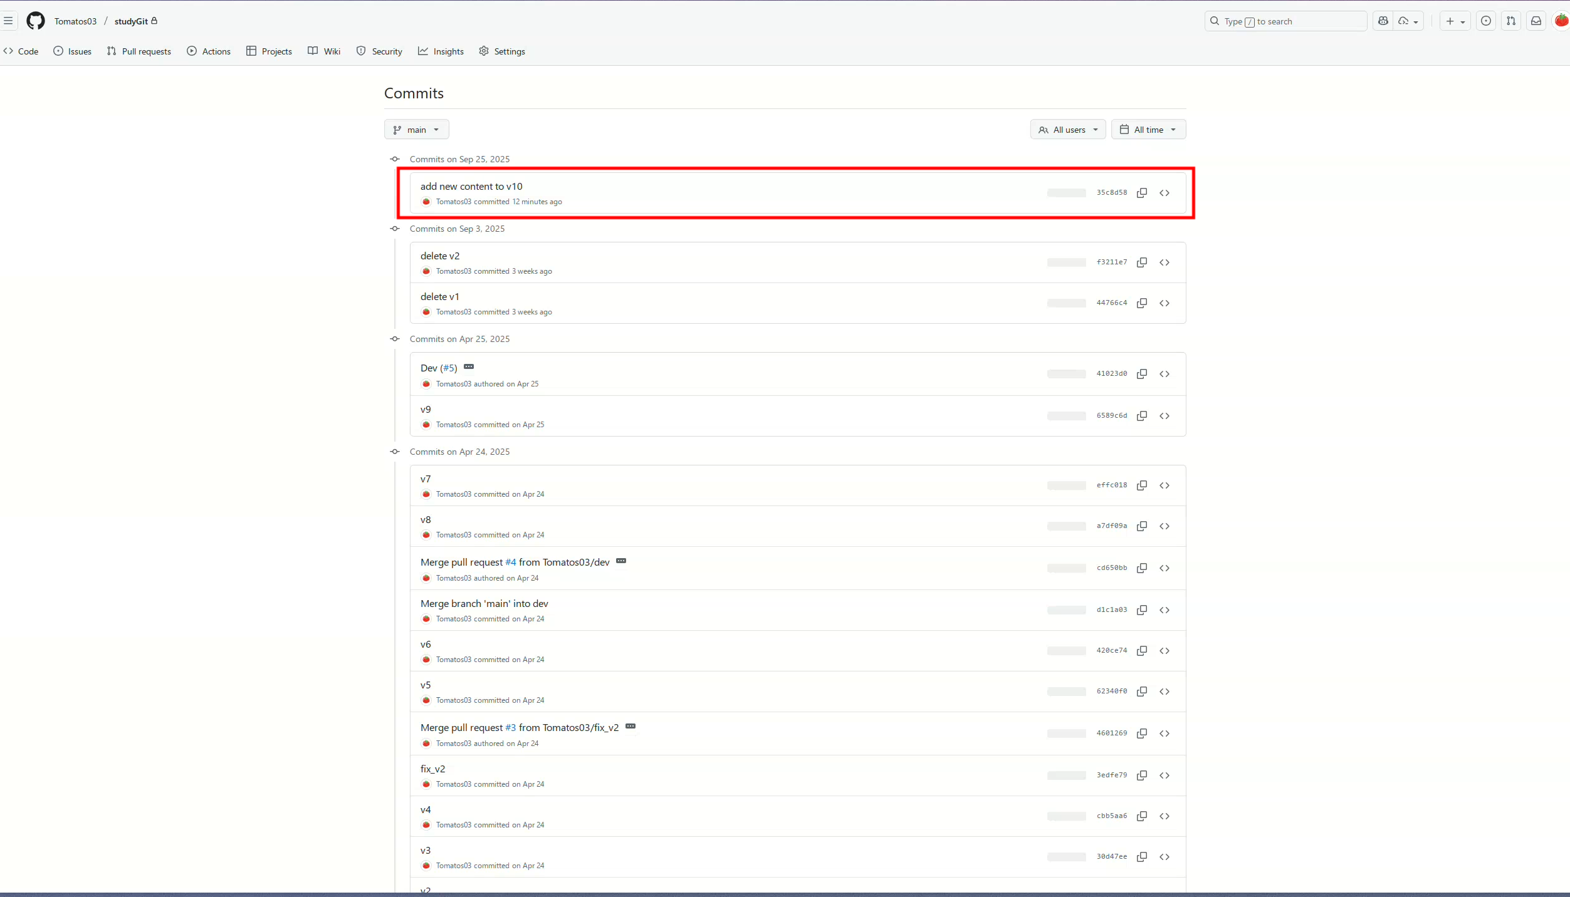Expand Merge pull request #3 commit message
Image resolution: width=1570 pixels, height=897 pixels.
pyautogui.click(x=631, y=727)
